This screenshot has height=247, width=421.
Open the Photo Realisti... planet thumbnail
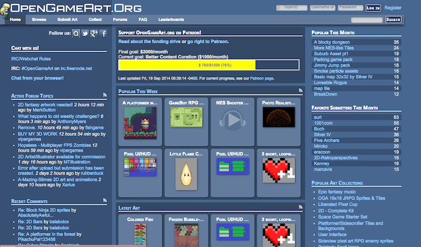(x=278, y=117)
